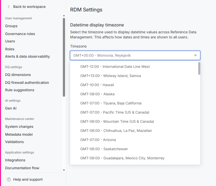Select Guadalajara, Mexico City, Monterrey option
Screen dimensions: 216x186
pos(122,158)
